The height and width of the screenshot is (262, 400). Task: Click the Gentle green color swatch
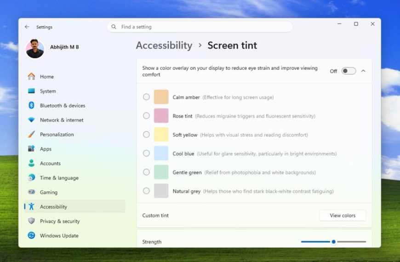point(161,172)
